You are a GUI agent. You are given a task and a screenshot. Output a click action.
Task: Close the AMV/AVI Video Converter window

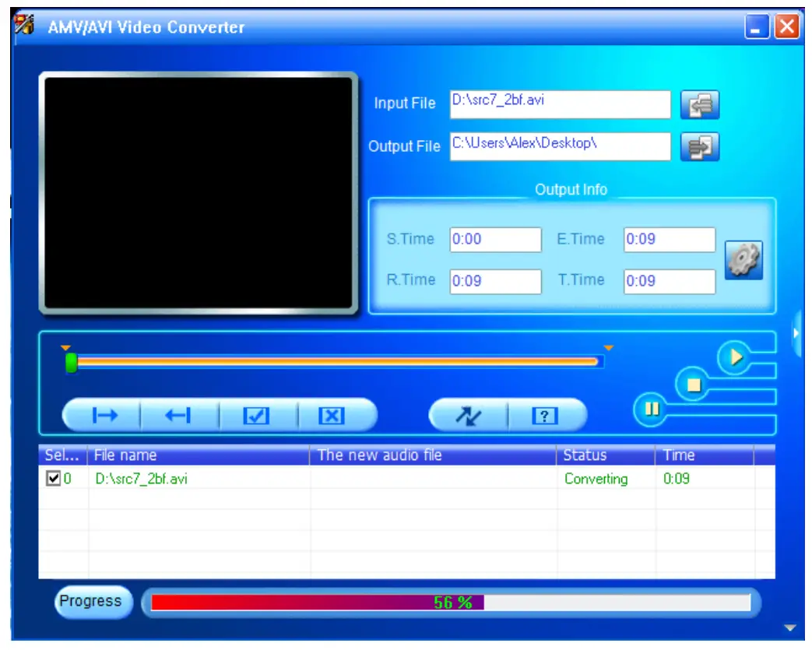pos(787,26)
